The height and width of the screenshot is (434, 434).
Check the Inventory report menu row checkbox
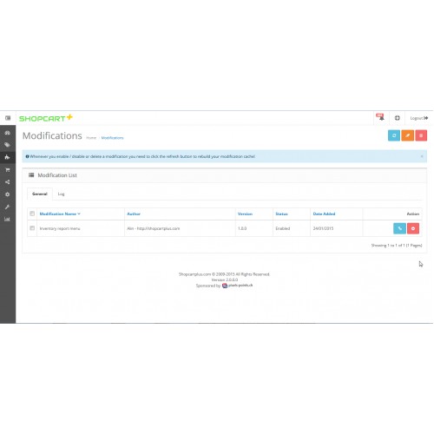click(x=32, y=228)
